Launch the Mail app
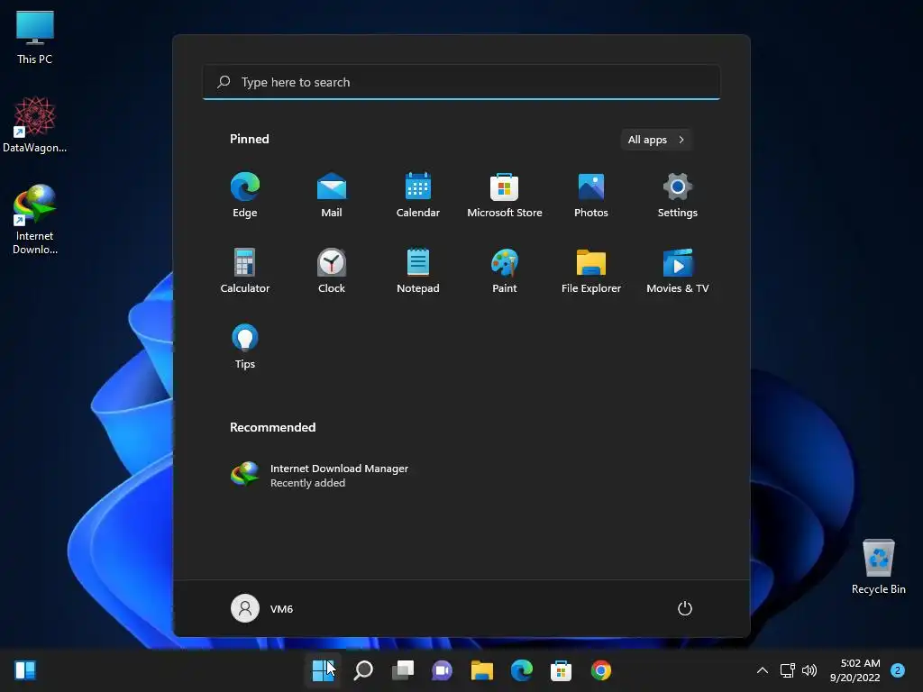This screenshot has width=923, height=692. (x=332, y=196)
